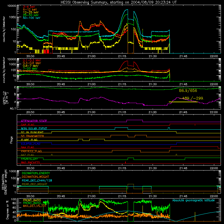Select the red 'BAD_PACKETS' flag label

pos(31,162)
